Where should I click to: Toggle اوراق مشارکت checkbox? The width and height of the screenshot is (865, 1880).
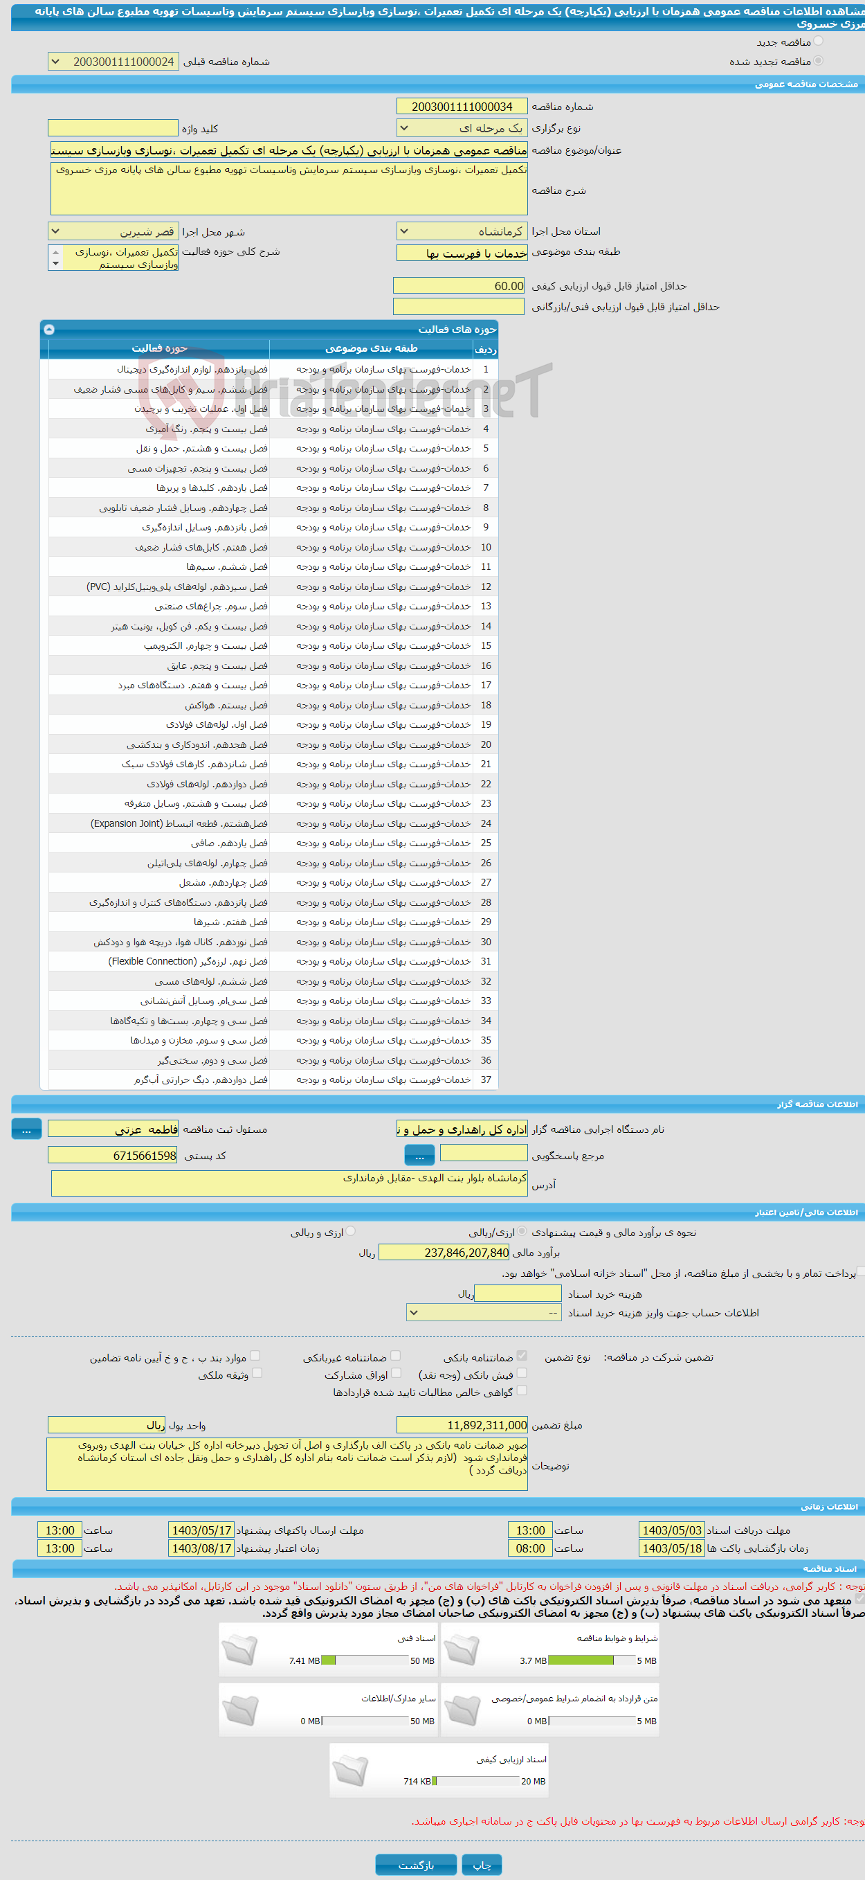[x=396, y=1374]
